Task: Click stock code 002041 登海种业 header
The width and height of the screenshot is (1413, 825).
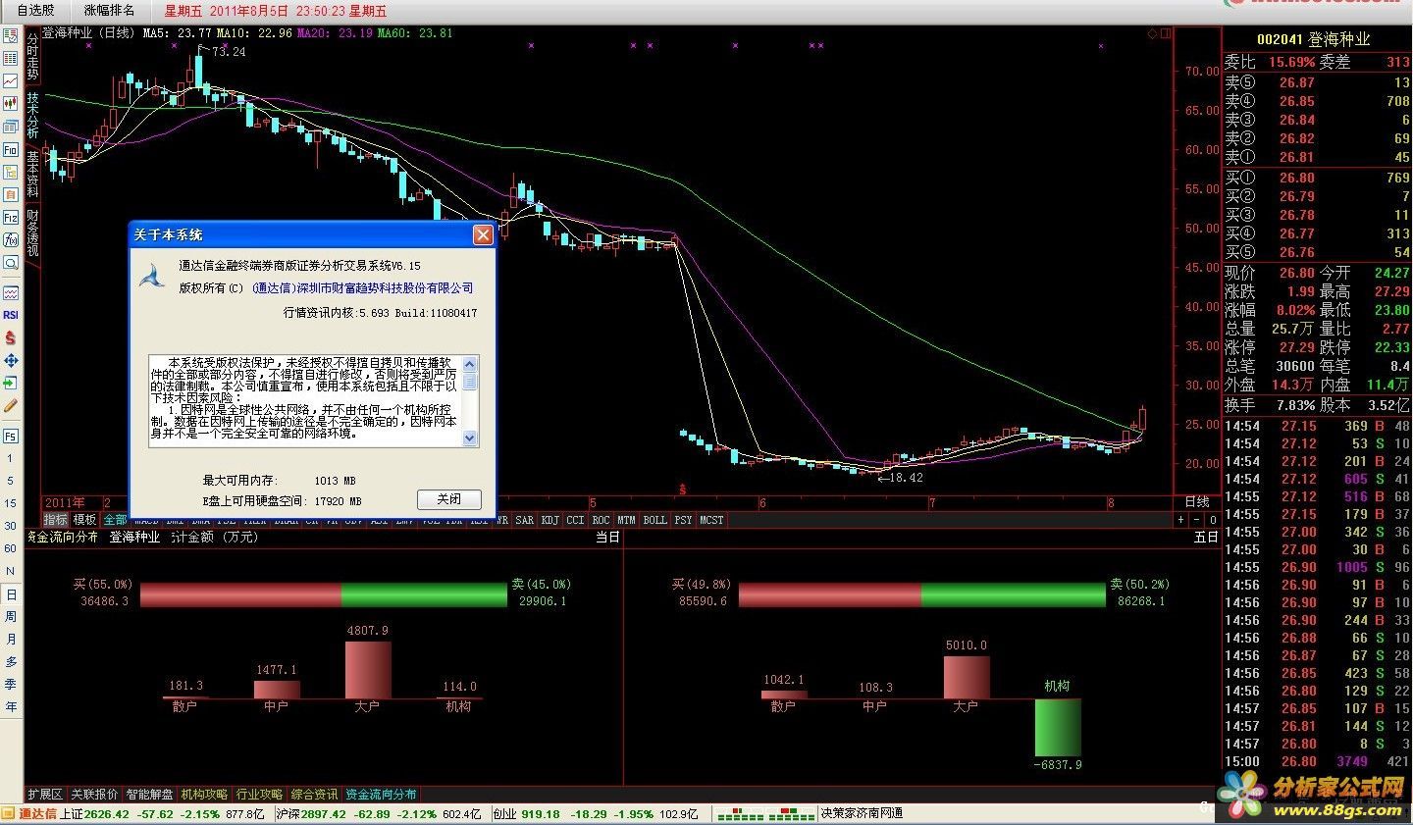Action: (x=1314, y=39)
